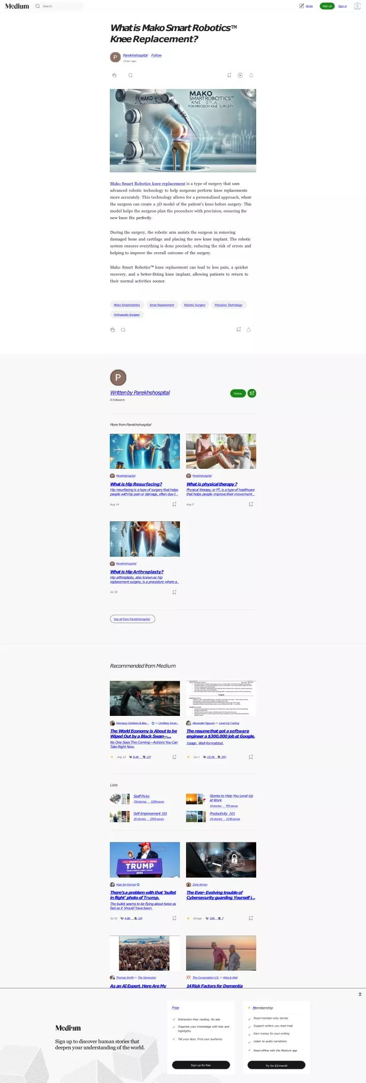Click the Write pencil icon in header
Screen dimensions: 366x1083
301,6
